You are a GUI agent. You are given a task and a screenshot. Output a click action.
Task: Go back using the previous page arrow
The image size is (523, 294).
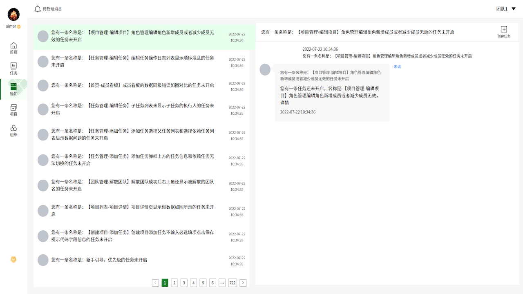[155, 283]
